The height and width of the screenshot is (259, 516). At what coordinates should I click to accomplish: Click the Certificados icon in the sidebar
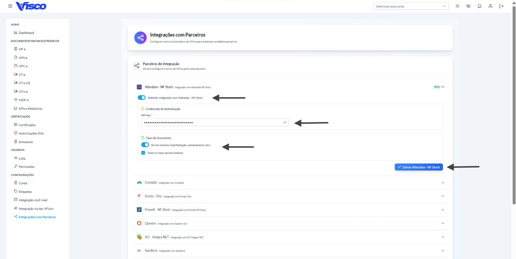(x=15, y=125)
